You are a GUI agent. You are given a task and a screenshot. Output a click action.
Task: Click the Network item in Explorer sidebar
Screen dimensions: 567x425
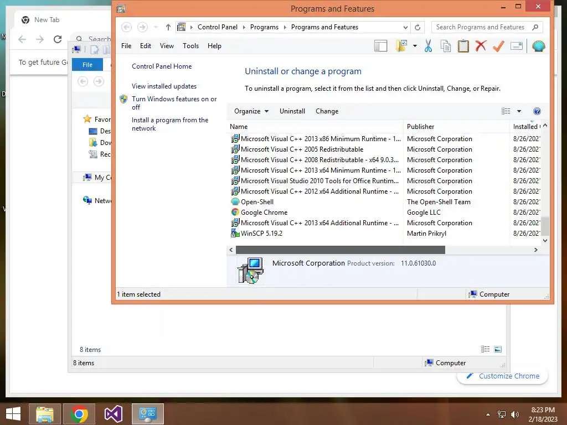(97, 200)
